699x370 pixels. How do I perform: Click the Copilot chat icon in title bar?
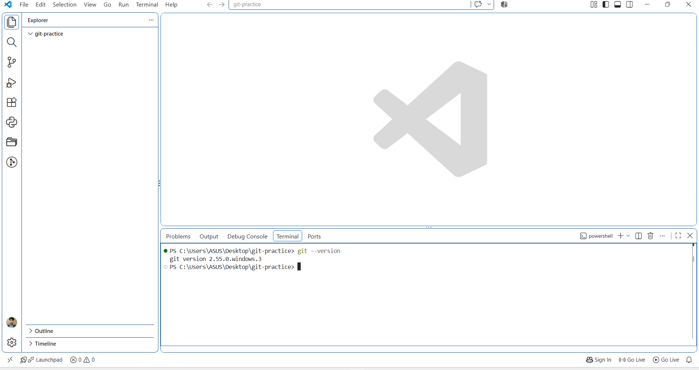(x=478, y=4)
